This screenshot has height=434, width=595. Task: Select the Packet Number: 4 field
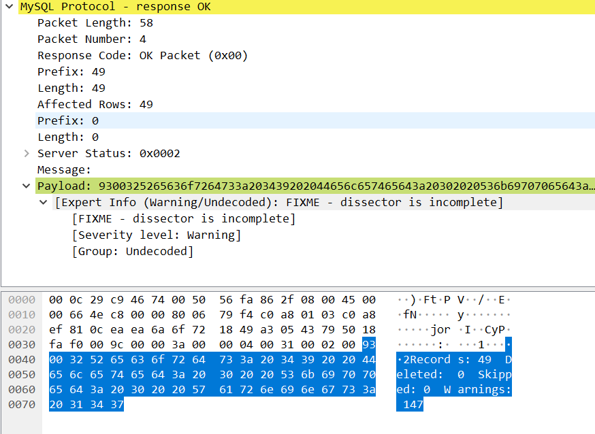coord(92,39)
